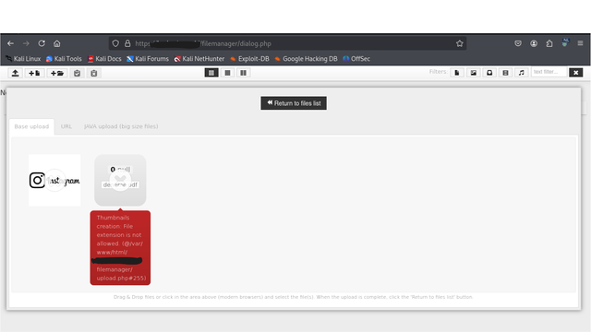Bookmark this page with star icon

point(460,43)
